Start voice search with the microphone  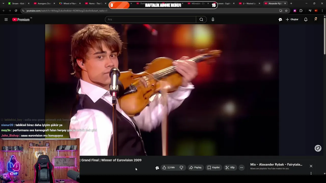click(213, 20)
